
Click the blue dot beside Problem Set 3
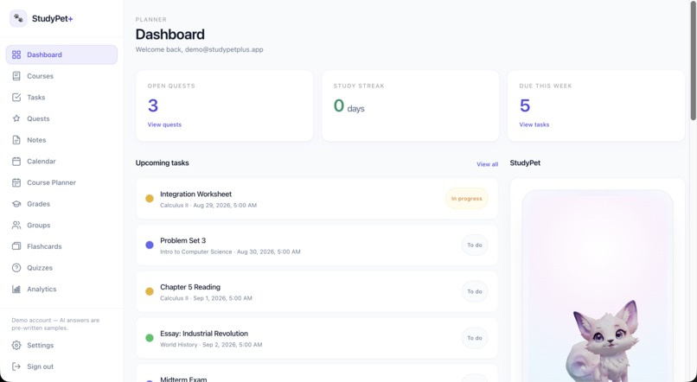[150, 245]
